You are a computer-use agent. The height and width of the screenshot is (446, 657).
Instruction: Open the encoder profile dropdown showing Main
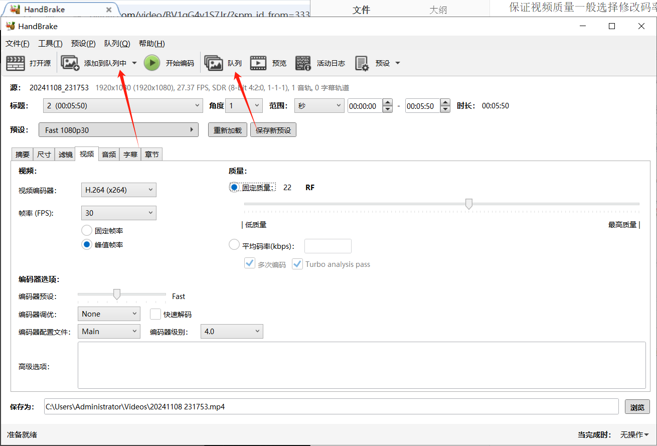[x=109, y=332]
